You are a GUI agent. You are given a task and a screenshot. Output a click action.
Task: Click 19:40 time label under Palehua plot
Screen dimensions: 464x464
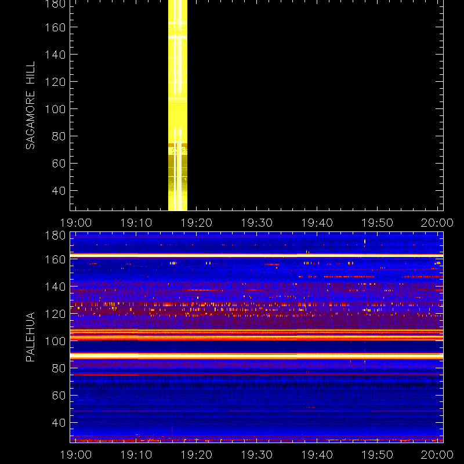coord(317,455)
